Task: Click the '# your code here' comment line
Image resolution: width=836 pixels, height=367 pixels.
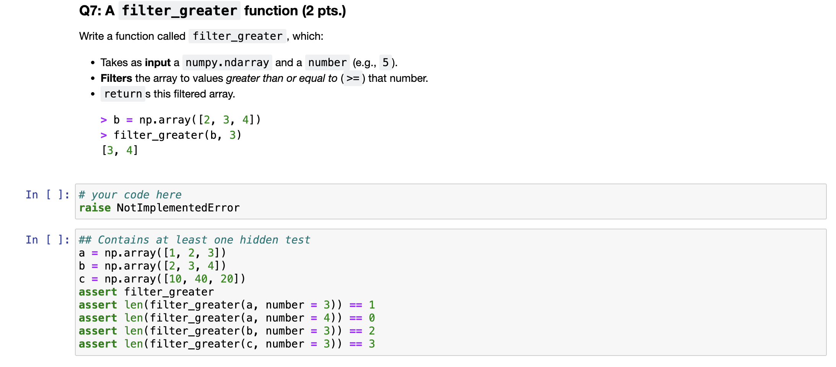Action: (130, 195)
